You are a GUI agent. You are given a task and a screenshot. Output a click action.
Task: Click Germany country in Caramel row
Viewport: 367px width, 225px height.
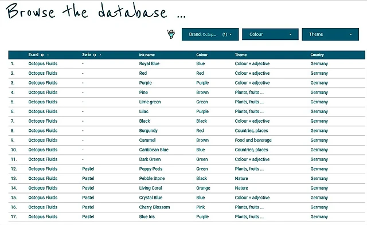[319, 140]
